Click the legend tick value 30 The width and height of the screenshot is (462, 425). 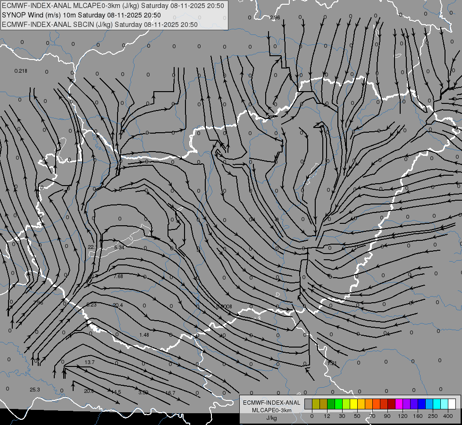coord(342,416)
